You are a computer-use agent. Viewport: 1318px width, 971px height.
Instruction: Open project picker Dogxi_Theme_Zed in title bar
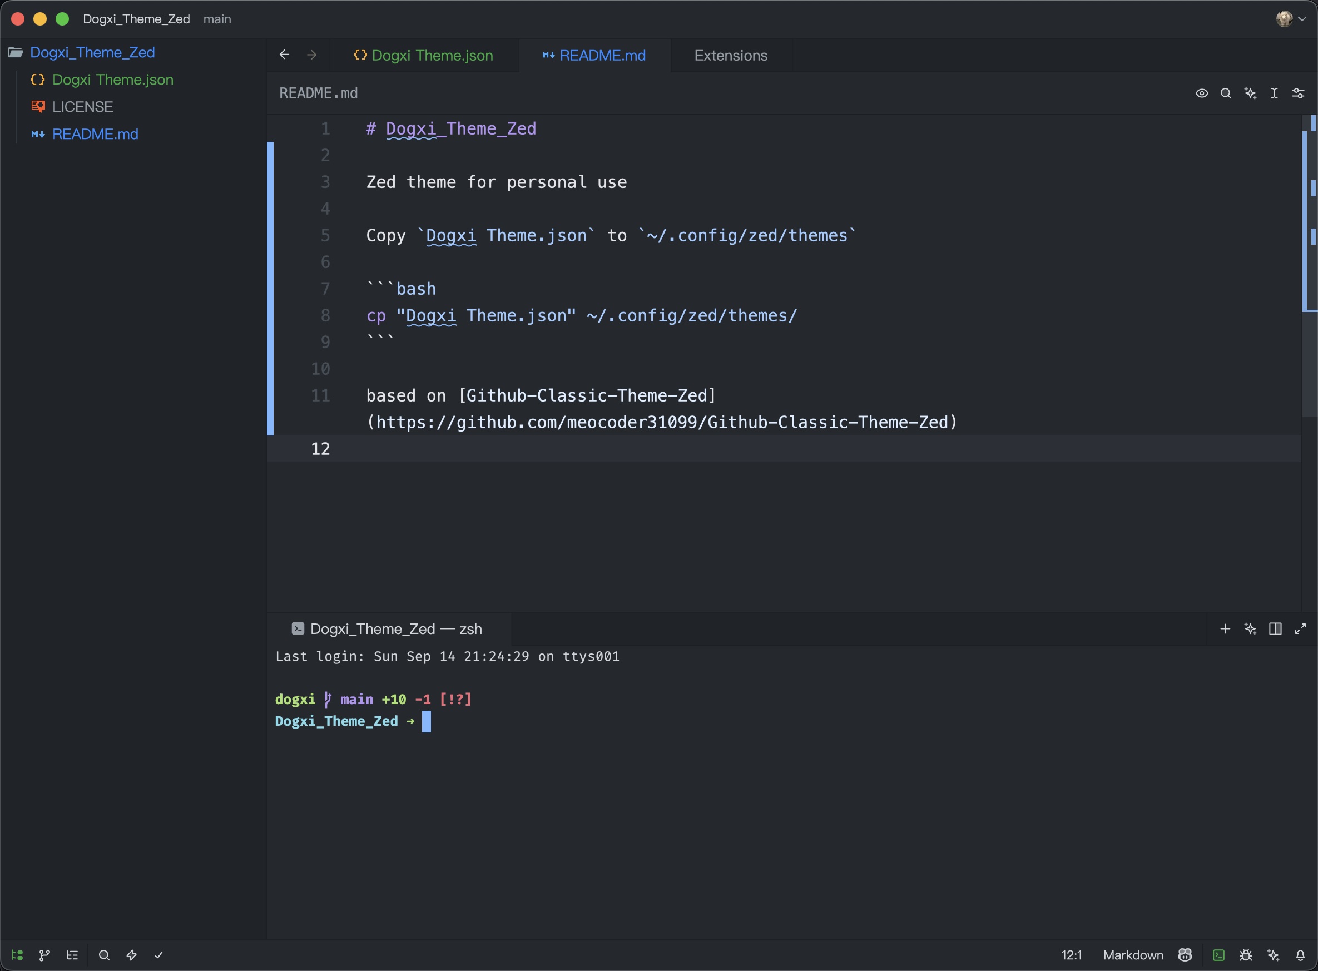click(x=136, y=19)
